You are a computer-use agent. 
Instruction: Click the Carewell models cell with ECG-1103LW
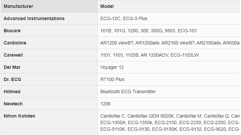pos(150,55)
